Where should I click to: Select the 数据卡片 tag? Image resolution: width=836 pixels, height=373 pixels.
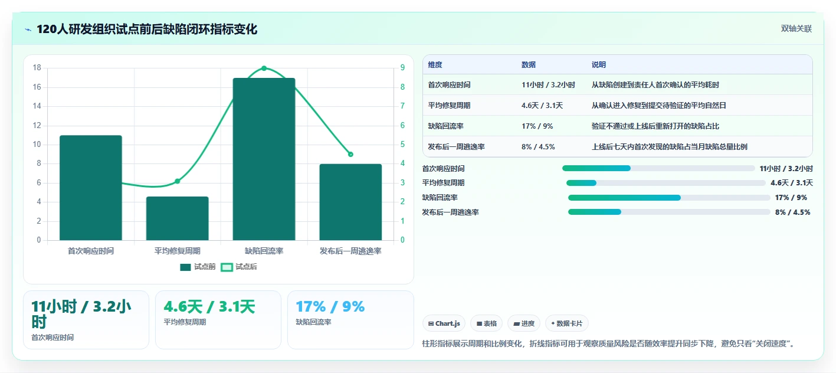click(x=567, y=323)
